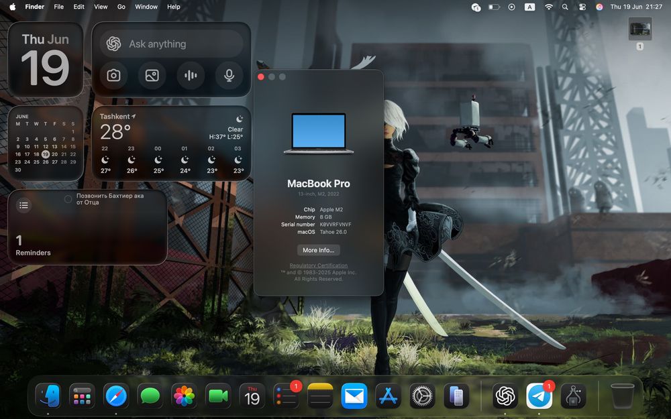The image size is (671, 419).
Task: Open iPhone Mirroring in Dock
Action: [456, 396]
